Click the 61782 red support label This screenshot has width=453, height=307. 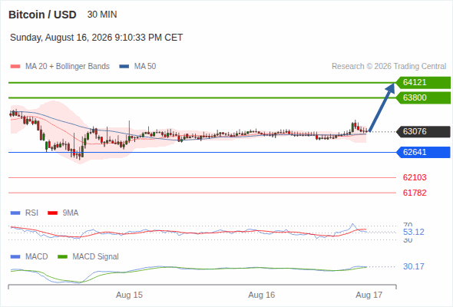[415, 193]
